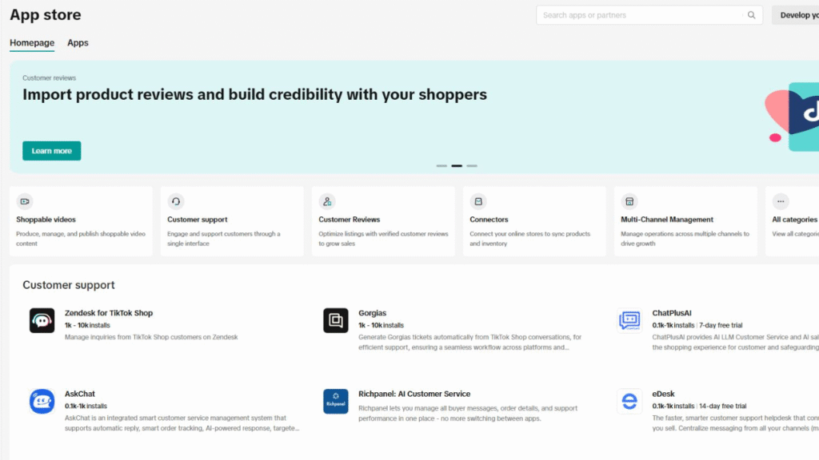Jump to the first banner slide indicator
Viewport: 819px width, 460px height.
[441, 166]
